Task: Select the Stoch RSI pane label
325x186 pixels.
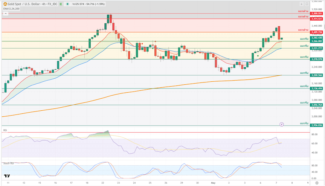Action: (x=9, y=163)
